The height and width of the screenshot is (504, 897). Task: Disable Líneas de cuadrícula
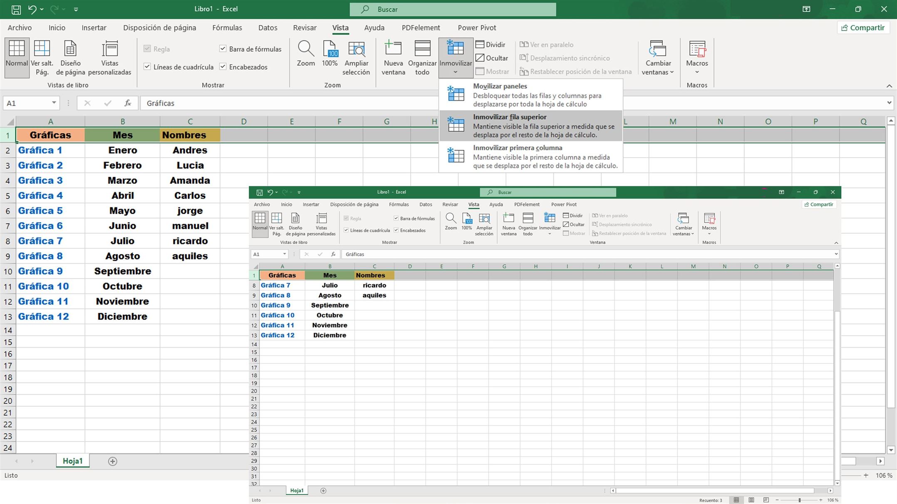coord(147,67)
